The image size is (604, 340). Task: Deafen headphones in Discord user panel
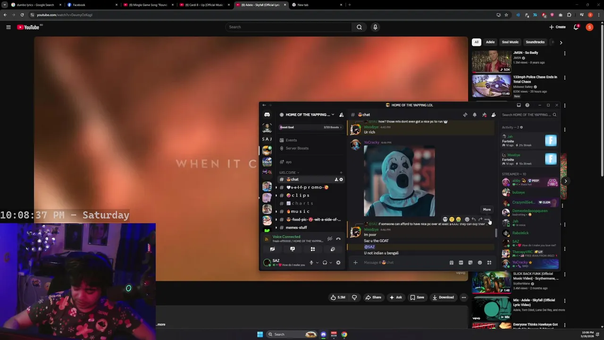click(x=325, y=263)
